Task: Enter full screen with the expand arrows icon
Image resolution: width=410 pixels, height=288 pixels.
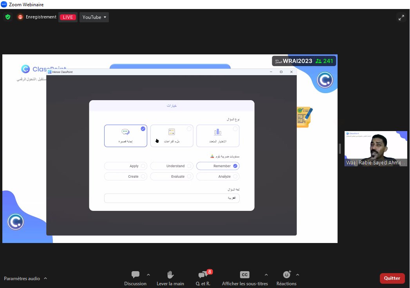Action: pos(401,18)
